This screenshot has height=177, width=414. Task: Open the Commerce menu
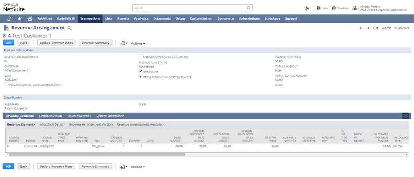click(225, 18)
